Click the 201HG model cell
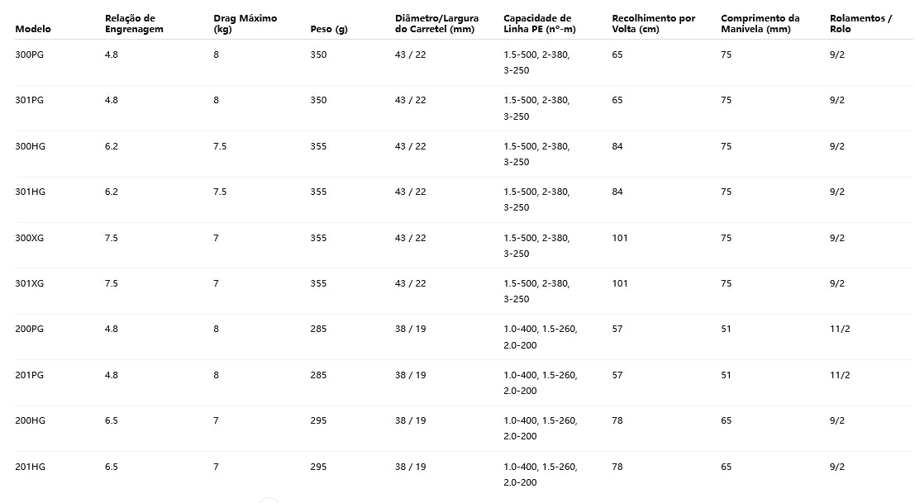Viewport: 915px width, 503px height. point(31,467)
